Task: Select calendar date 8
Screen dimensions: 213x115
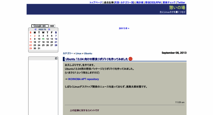Action: (x=30, y=39)
